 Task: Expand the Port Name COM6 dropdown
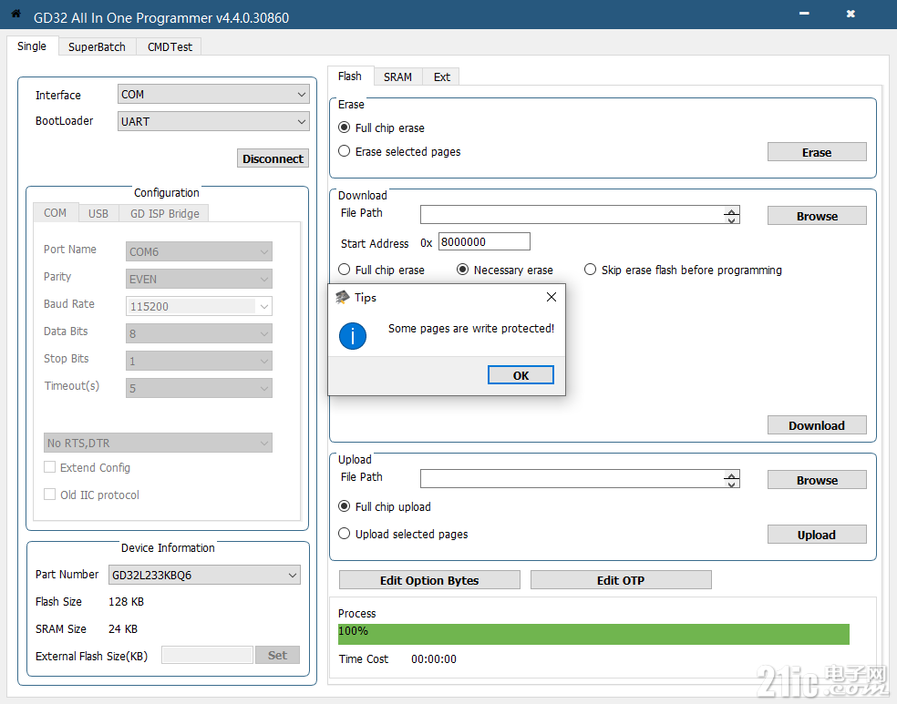click(x=199, y=251)
